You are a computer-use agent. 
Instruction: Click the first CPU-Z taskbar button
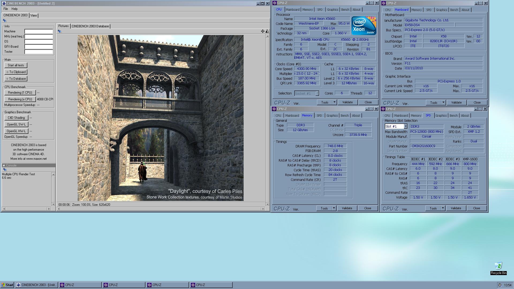(x=80, y=285)
